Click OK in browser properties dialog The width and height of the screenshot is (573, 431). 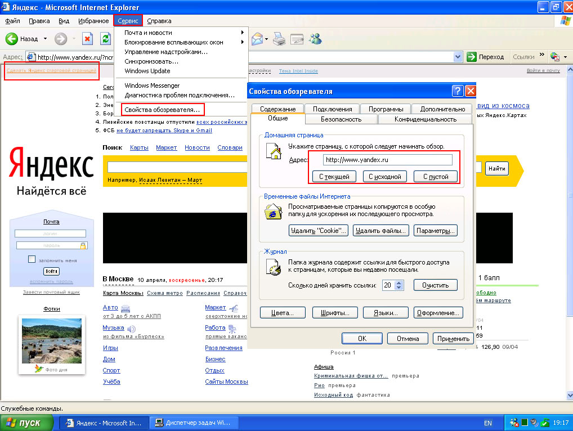coord(362,339)
